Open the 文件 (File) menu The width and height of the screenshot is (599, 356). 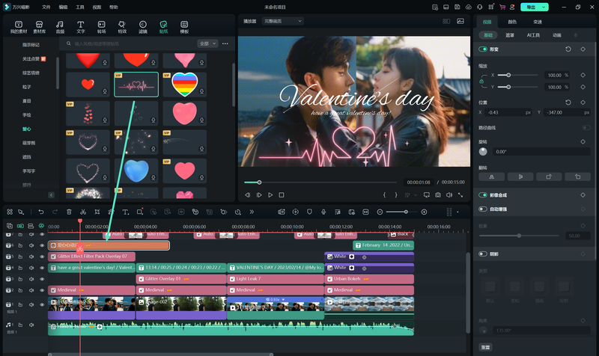pos(46,7)
